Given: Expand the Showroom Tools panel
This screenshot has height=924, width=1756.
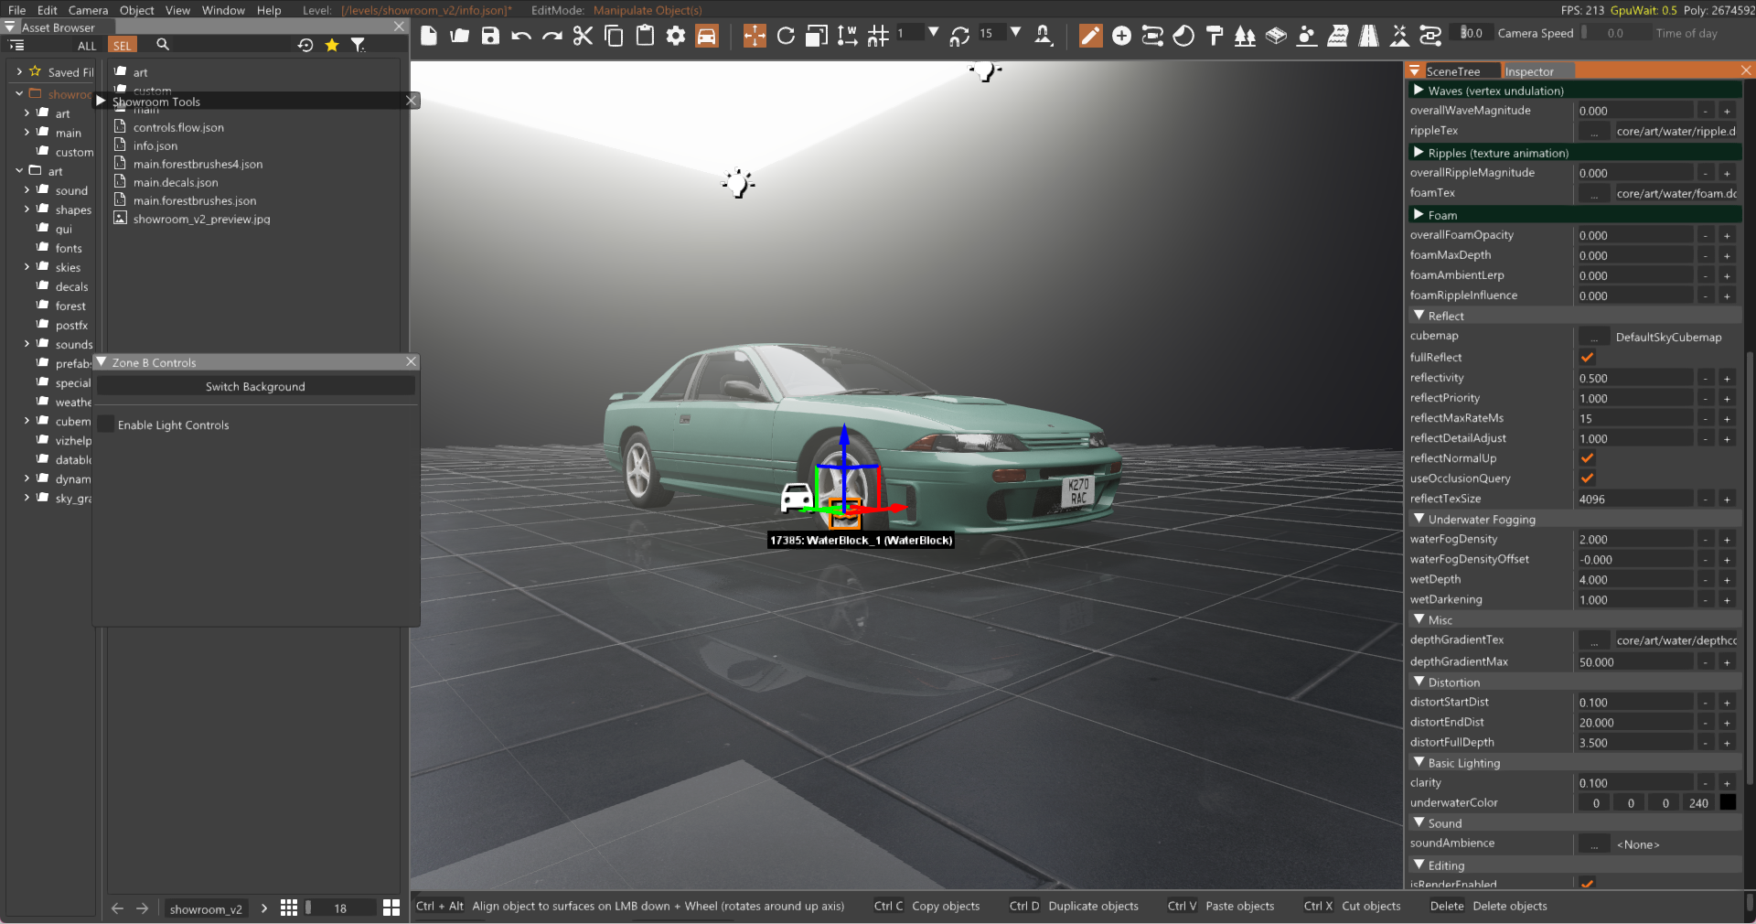Looking at the screenshot, I should pos(102,102).
